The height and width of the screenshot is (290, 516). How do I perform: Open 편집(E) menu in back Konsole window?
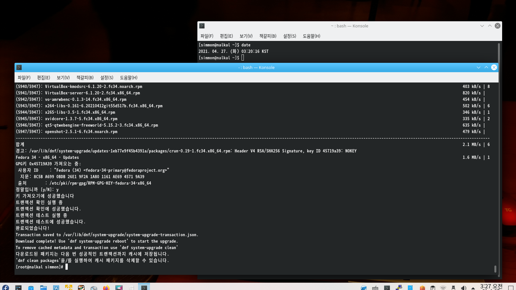click(x=226, y=36)
